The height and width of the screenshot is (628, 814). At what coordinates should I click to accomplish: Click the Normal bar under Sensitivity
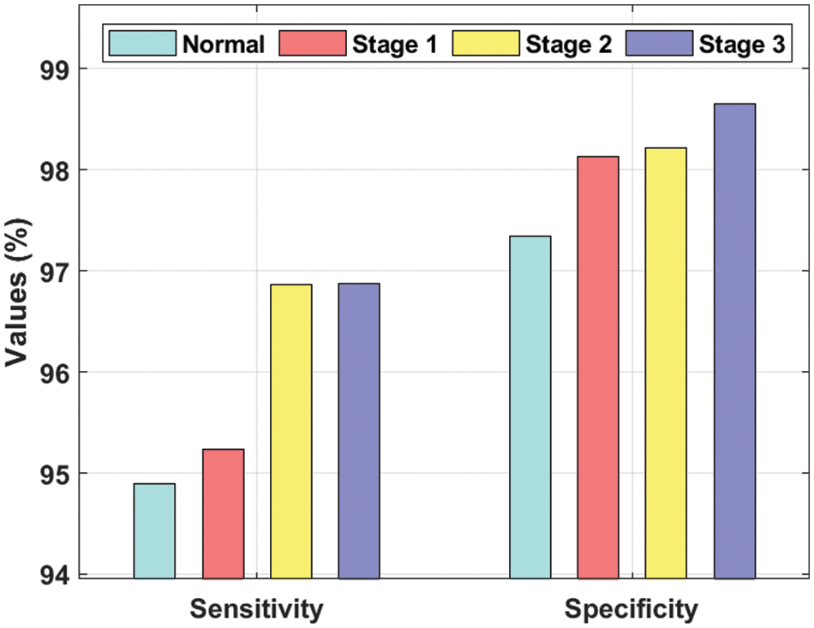click(x=154, y=530)
